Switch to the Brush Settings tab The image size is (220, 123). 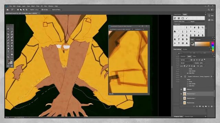click(x=177, y=49)
